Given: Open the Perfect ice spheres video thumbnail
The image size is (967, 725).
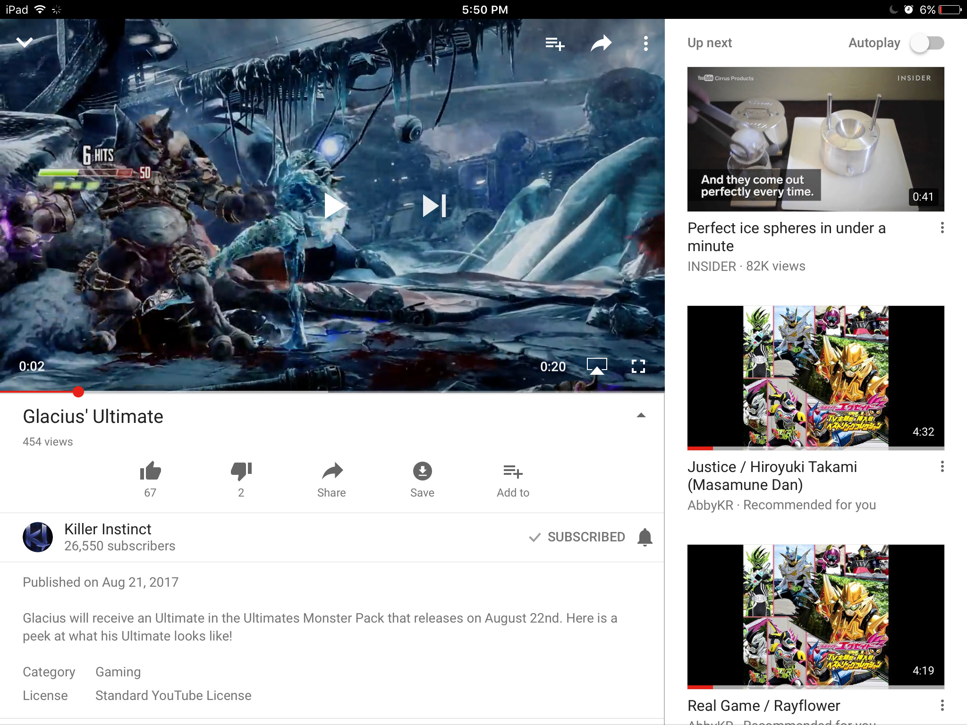Looking at the screenshot, I should (815, 139).
